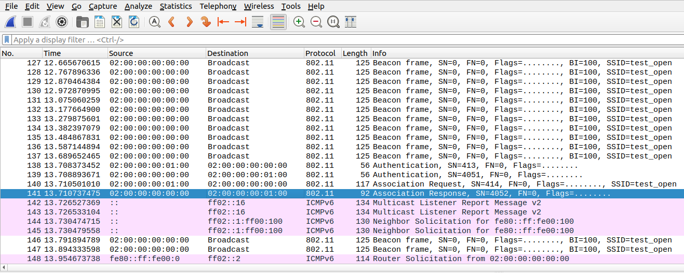The height and width of the screenshot is (273, 684).
Task: Start capturing packets with the shark fin icon
Action: click(x=11, y=22)
